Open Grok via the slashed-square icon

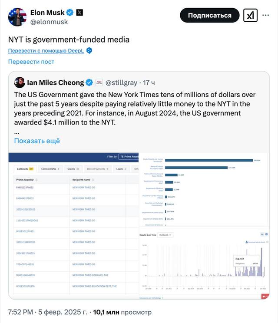coord(251,15)
